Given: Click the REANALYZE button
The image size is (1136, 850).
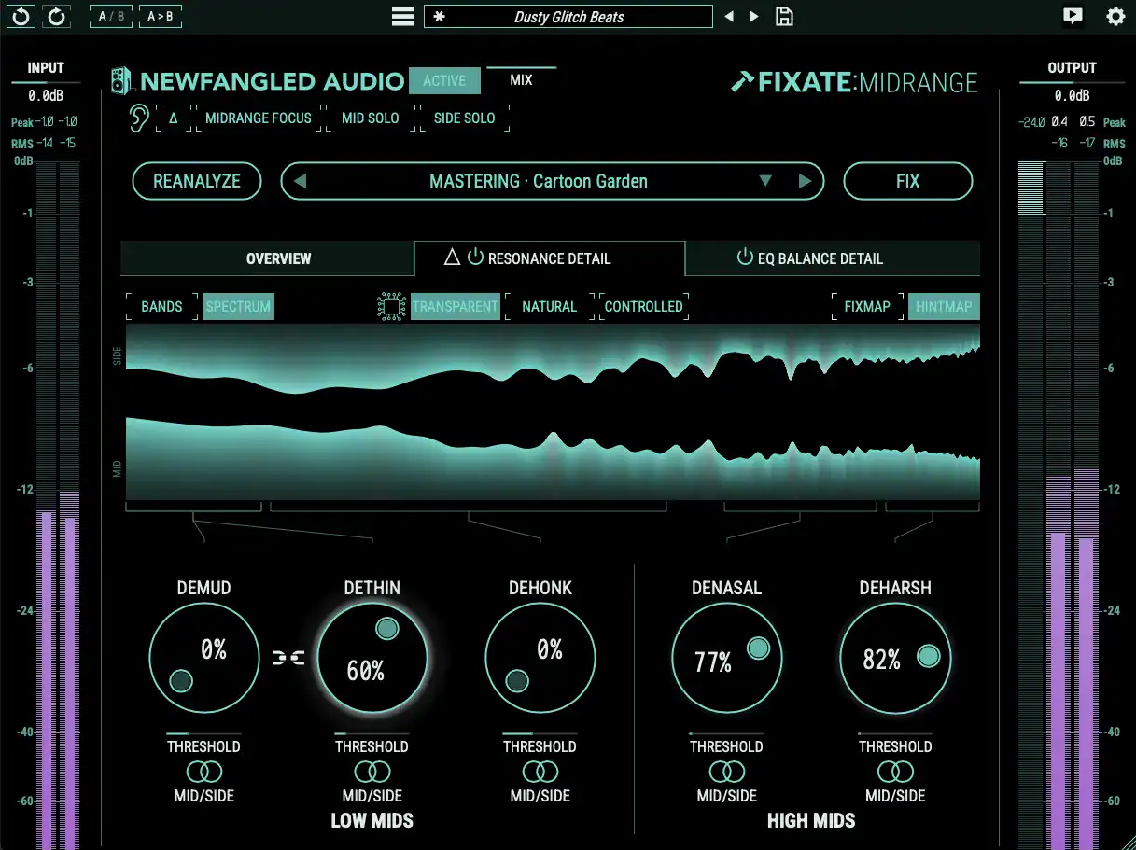Looking at the screenshot, I should click(197, 181).
